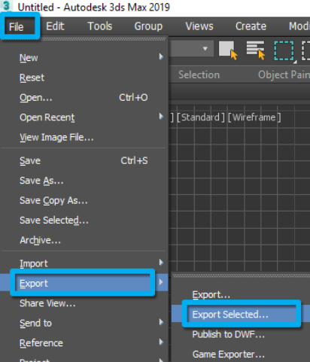This screenshot has height=362, width=310.
Task: Choose Save As...
Action: click(x=84, y=181)
